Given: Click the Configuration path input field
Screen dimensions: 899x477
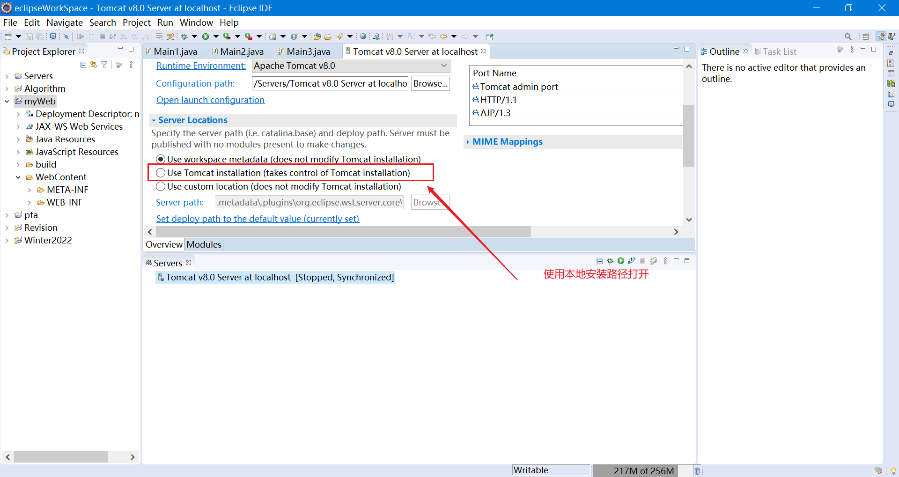Looking at the screenshot, I should pos(330,83).
